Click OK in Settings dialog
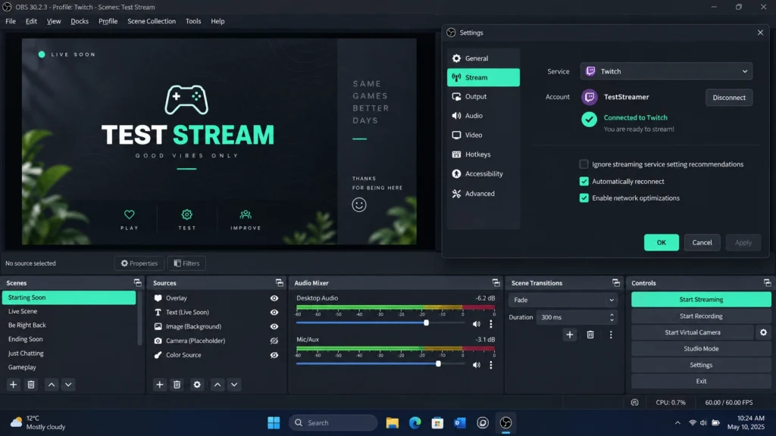776x436 pixels. coord(661,242)
